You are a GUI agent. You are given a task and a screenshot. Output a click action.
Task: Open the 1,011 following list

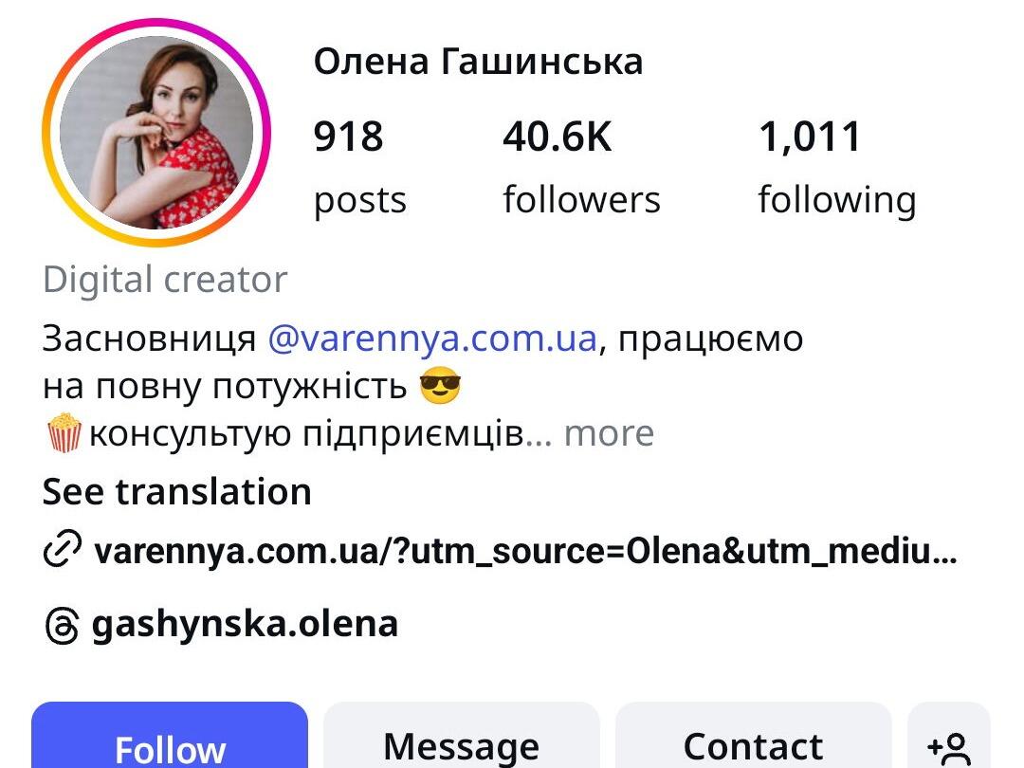coord(837,167)
